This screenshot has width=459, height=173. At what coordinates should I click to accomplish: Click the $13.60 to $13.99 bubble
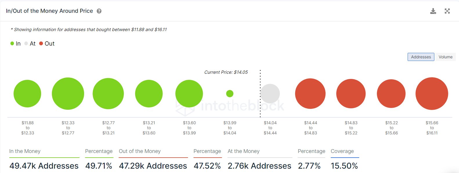pyautogui.click(x=189, y=93)
